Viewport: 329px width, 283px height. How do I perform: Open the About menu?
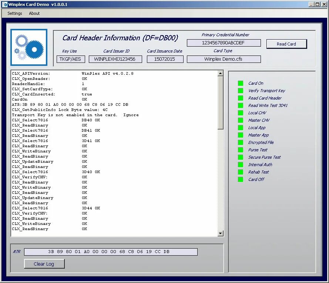[x=34, y=13]
